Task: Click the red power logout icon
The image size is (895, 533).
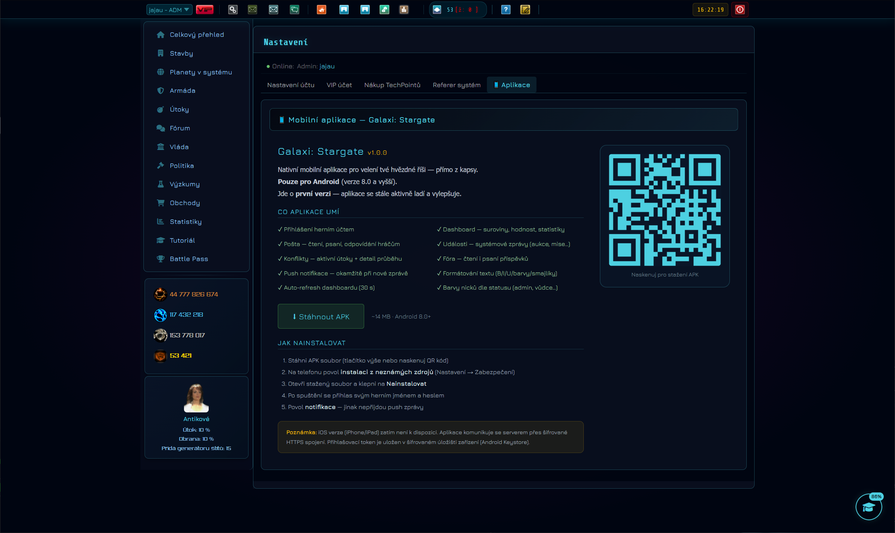Action: (740, 10)
